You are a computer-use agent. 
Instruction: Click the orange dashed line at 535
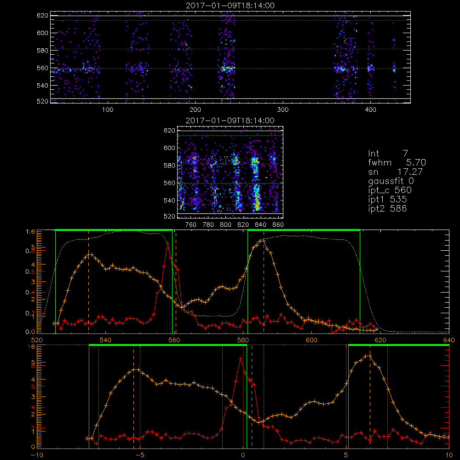click(89, 282)
